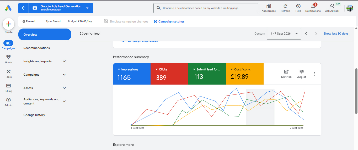Open Ask Advisor beta
358x150 pixels.
point(332,8)
